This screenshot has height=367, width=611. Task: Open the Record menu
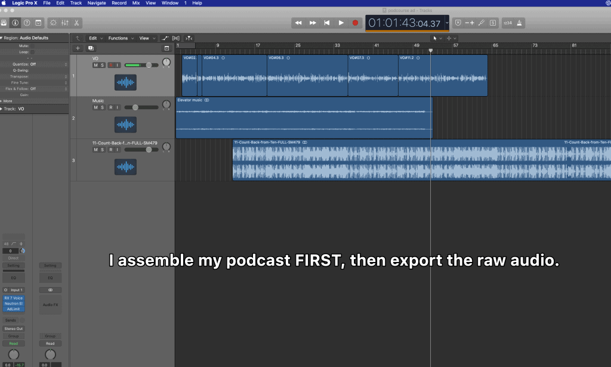(119, 3)
